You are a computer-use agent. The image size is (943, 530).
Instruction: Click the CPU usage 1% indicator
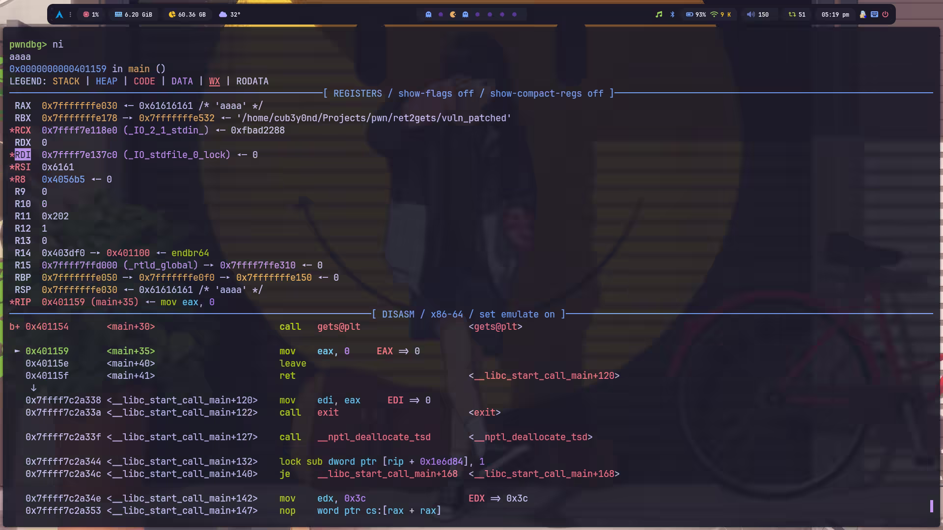click(x=91, y=15)
